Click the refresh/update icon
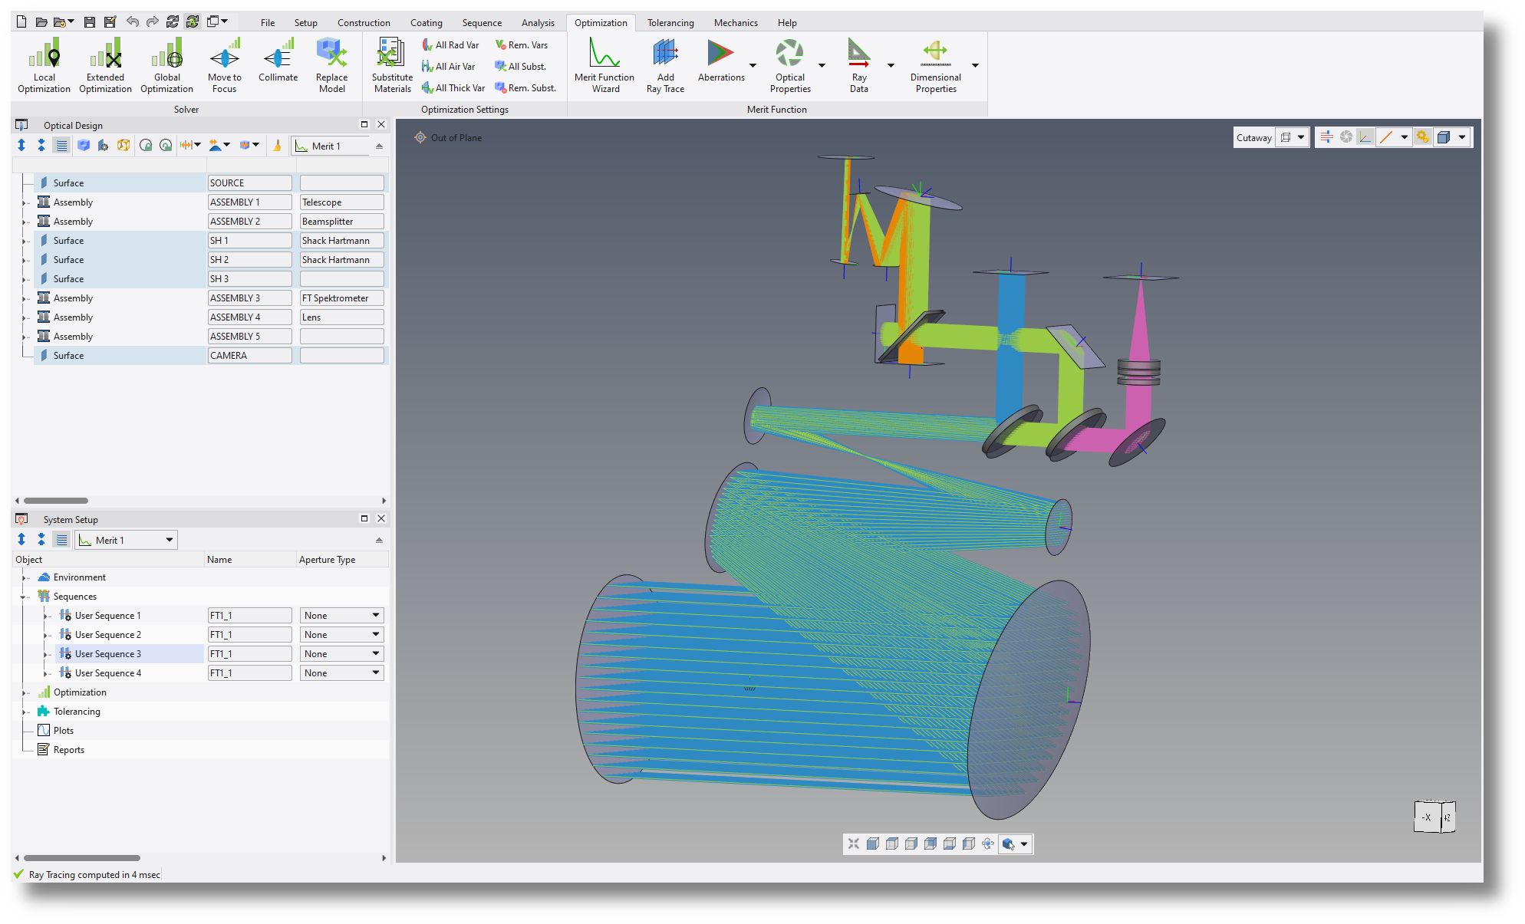Viewport: 1525px width, 924px height. [x=173, y=21]
